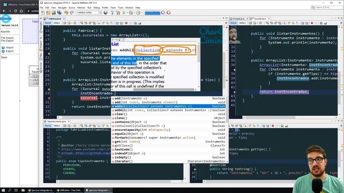This screenshot has height=193, width=344.
Task: Switch to the Fabrica.java tab
Action: point(54,19)
